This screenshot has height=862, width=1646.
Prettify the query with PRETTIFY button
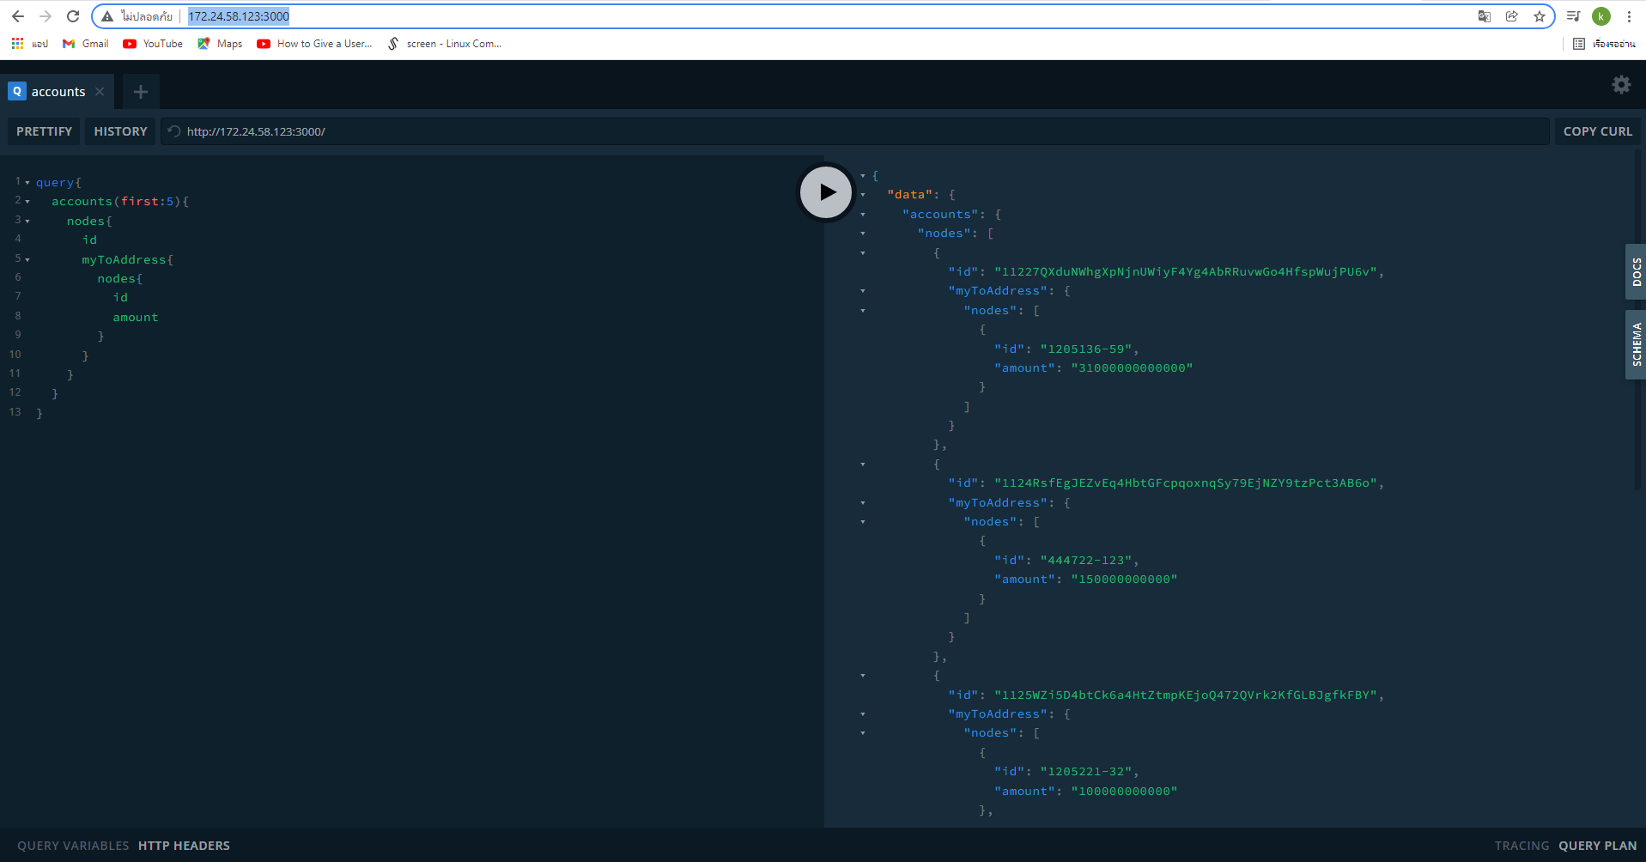coord(43,131)
